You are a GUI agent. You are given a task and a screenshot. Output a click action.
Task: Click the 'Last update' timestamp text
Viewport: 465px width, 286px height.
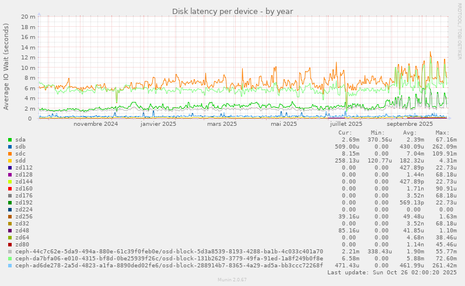tap(392, 273)
